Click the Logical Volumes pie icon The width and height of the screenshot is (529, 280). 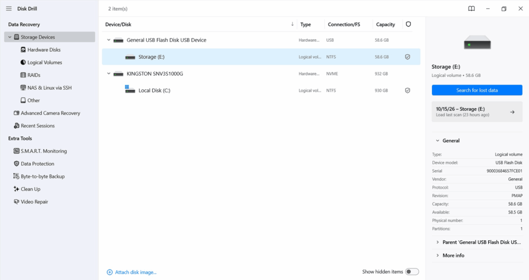point(23,62)
